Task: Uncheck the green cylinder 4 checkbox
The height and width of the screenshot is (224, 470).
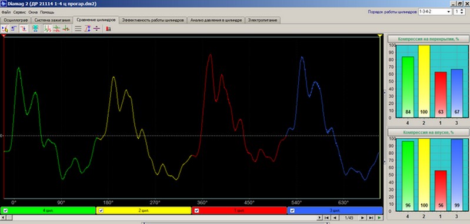Action: (5, 210)
